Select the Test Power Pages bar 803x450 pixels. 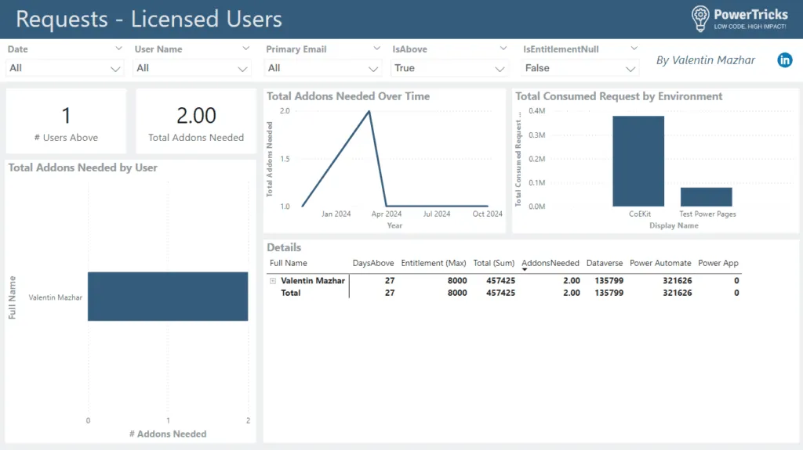tap(707, 197)
